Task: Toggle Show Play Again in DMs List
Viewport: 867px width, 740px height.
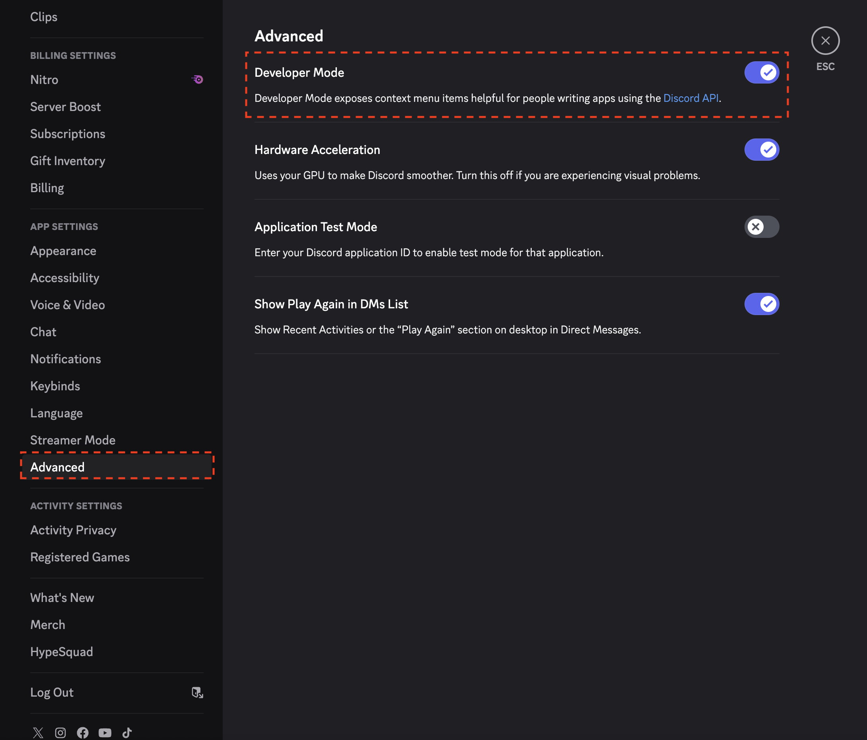Action: [762, 304]
